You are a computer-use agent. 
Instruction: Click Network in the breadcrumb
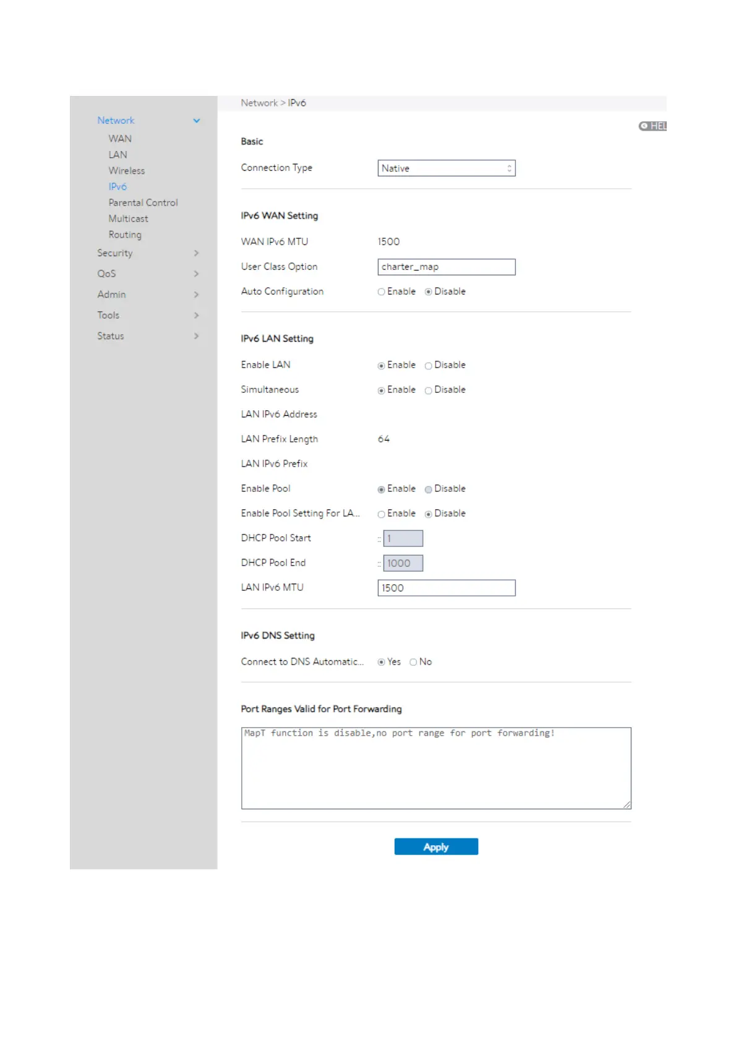(259, 103)
